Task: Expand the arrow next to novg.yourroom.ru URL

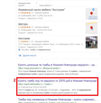Action: [60, 68]
